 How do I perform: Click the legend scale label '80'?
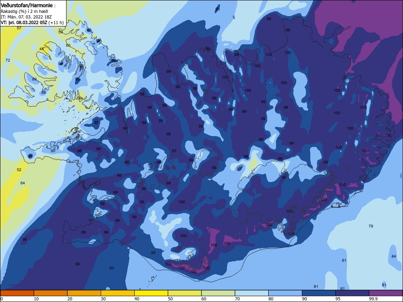click(271, 299)
